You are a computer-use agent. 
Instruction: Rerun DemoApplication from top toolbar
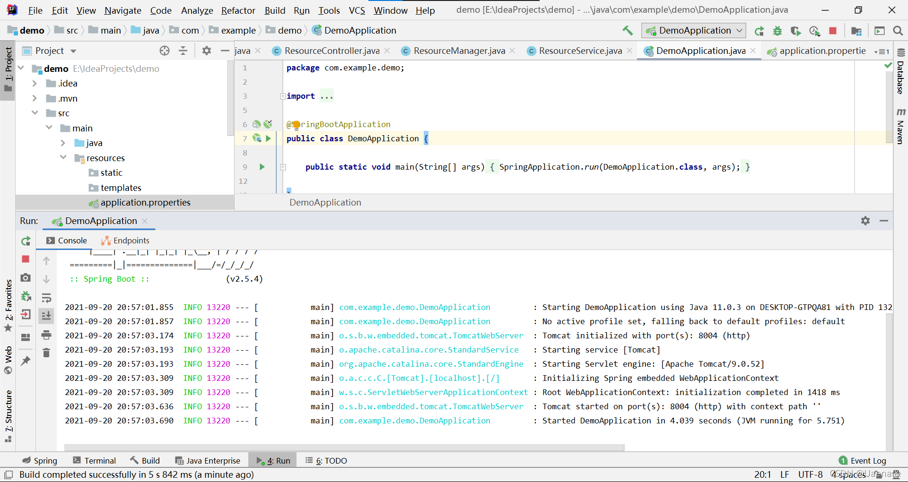coord(760,31)
